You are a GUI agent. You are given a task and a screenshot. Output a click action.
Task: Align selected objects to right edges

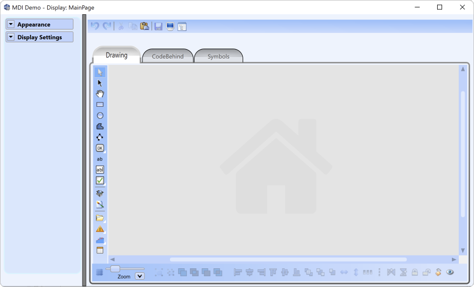pos(261,272)
